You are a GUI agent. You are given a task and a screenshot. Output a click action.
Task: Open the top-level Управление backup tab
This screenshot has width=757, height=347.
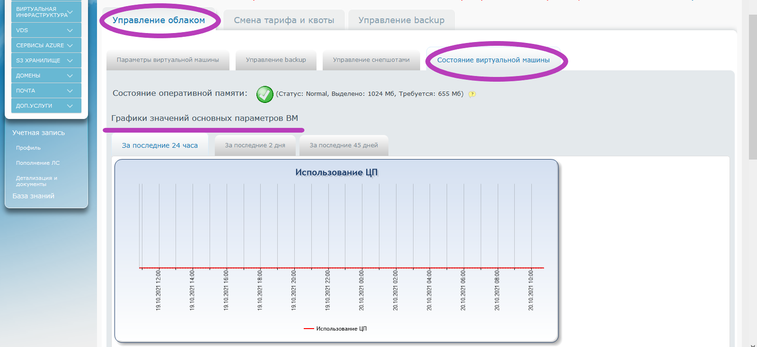coord(401,20)
